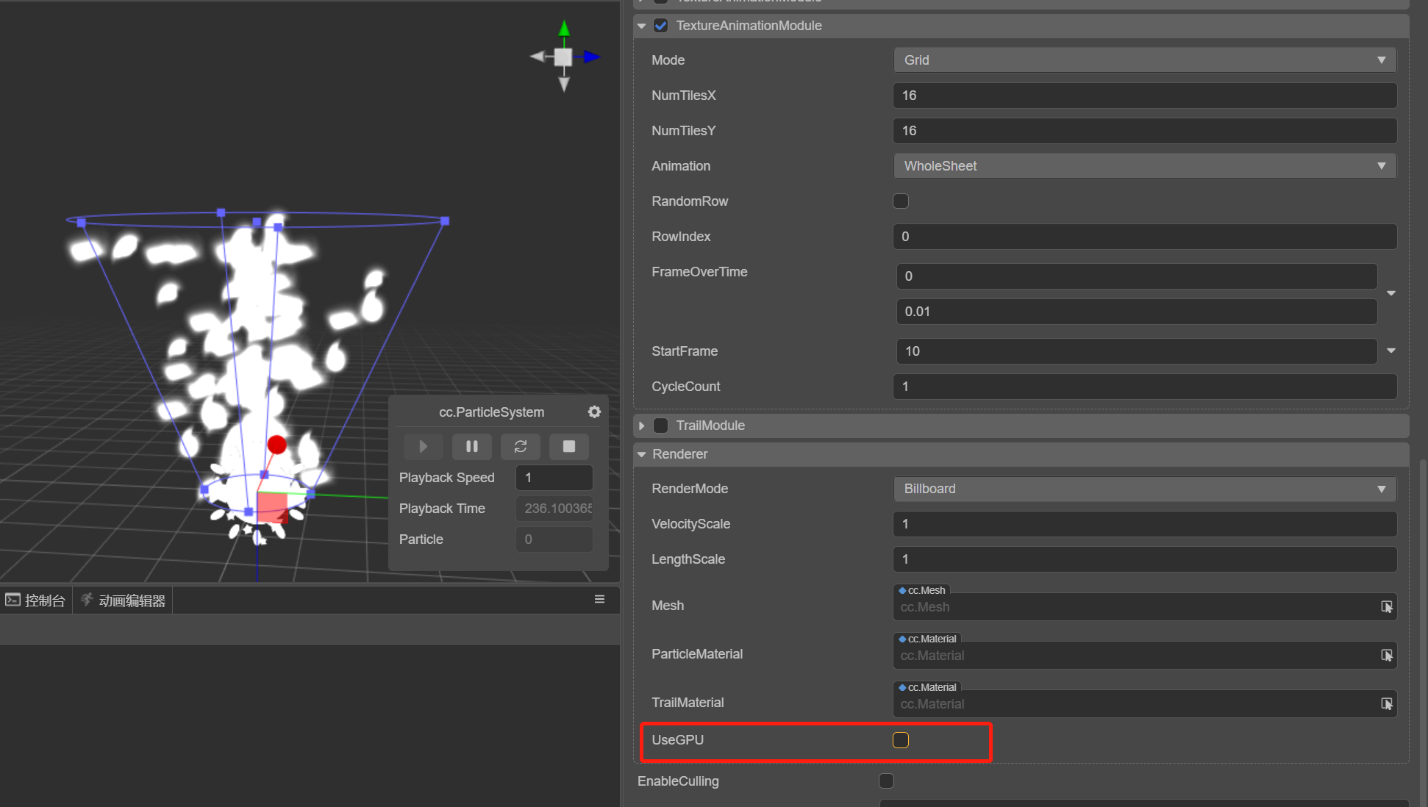
Task: Pick a Mesh asset via locator icon
Action: (x=1386, y=607)
